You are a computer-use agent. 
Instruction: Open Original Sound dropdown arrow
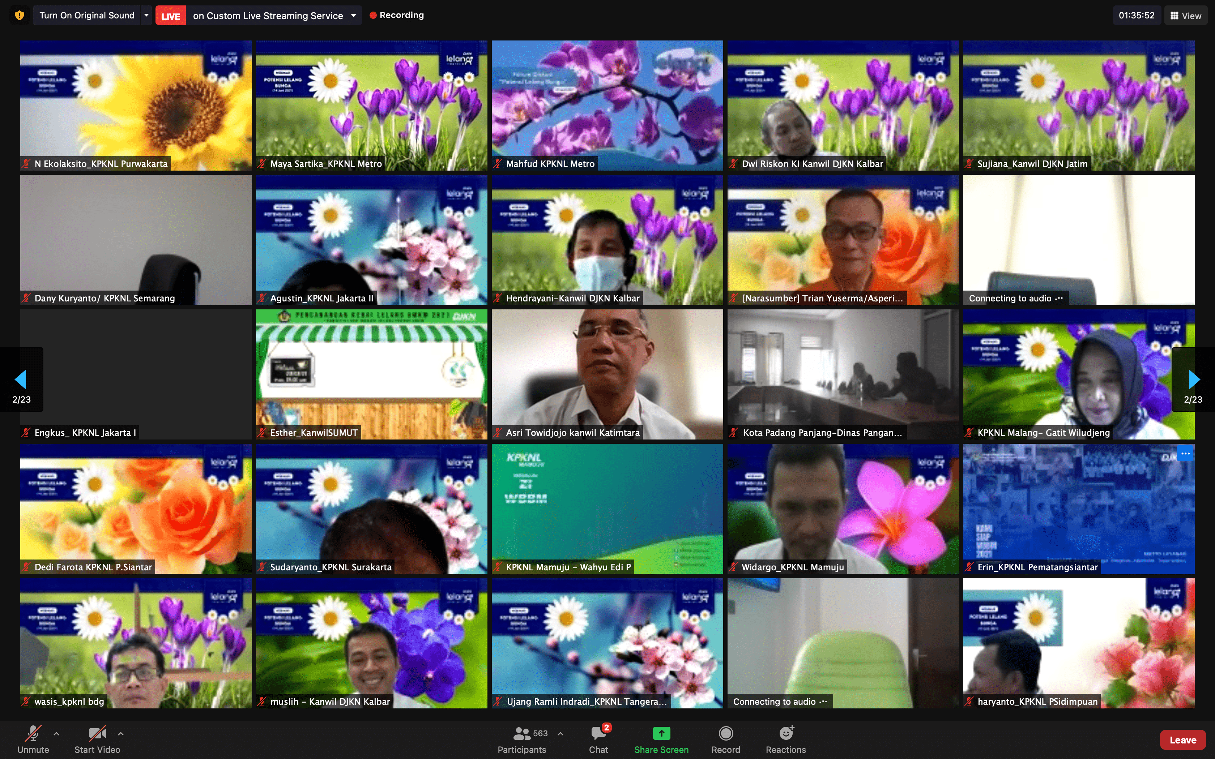pyautogui.click(x=146, y=16)
